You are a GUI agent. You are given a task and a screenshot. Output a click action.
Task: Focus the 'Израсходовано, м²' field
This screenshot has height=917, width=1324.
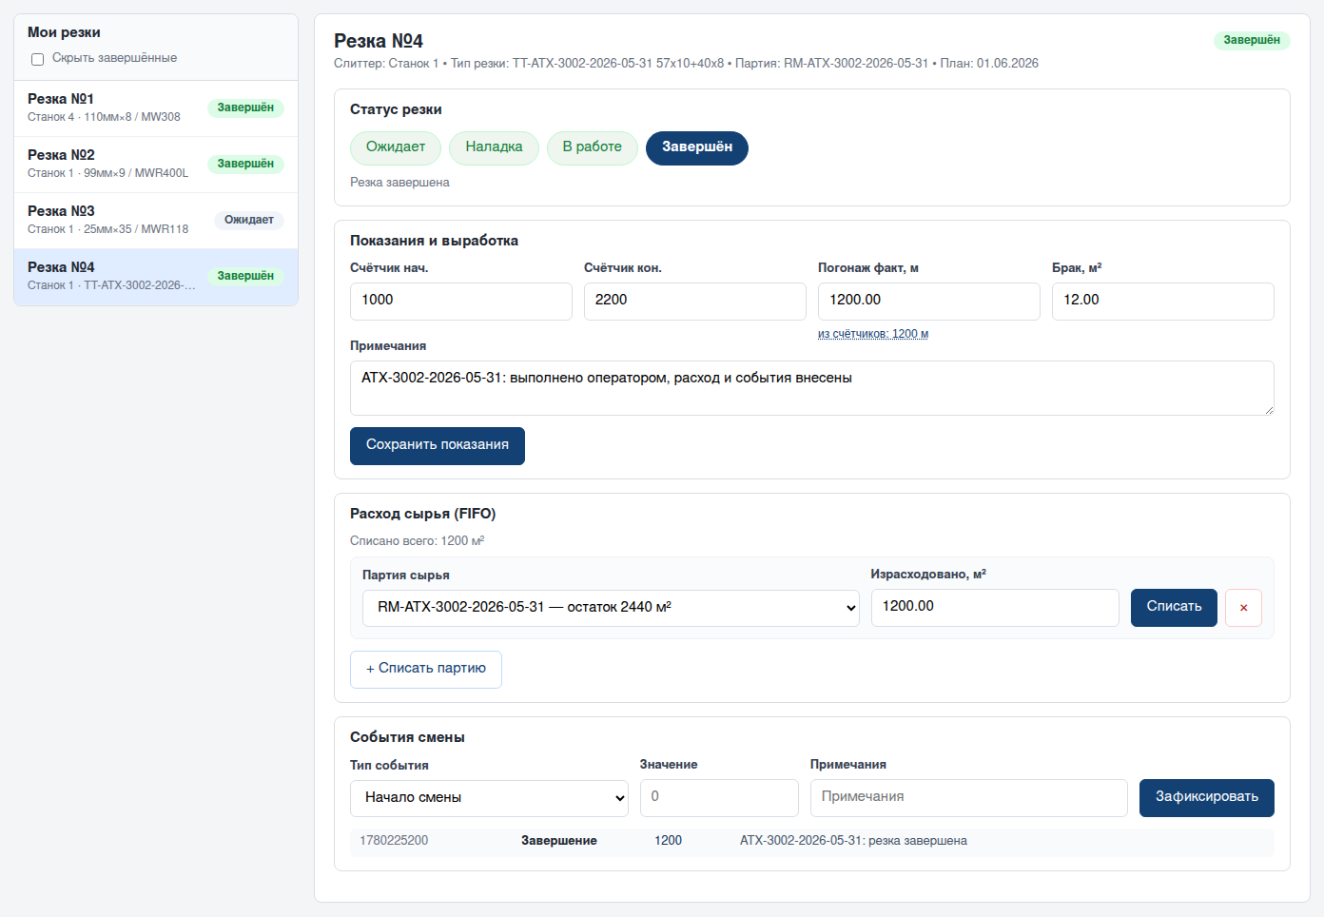tap(995, 608)
